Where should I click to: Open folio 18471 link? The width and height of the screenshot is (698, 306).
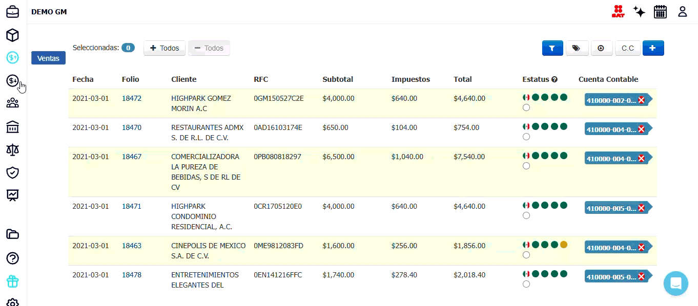(132, 206)
